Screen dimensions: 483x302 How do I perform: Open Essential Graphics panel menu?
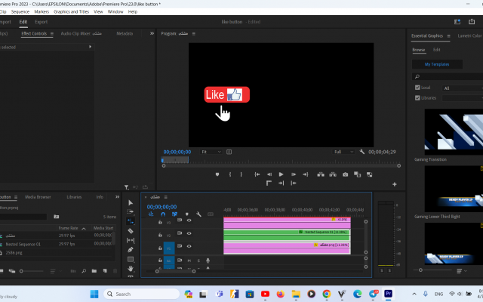[x=448, y=36]
